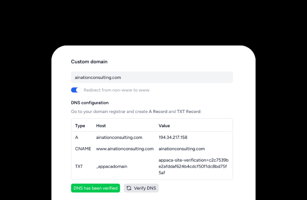Click the ainationconsulting.com domain input field
The image size is (307, 200).
[152, 77]
